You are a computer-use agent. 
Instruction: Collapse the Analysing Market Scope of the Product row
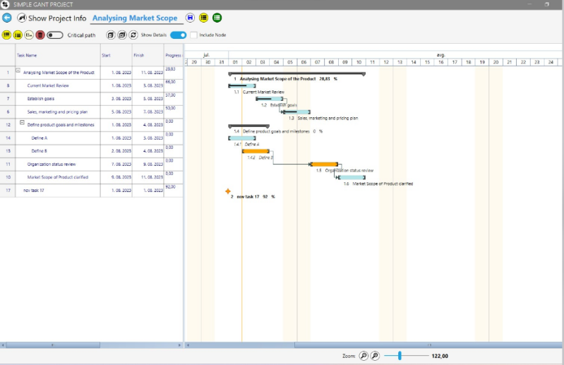click(18, 71)
